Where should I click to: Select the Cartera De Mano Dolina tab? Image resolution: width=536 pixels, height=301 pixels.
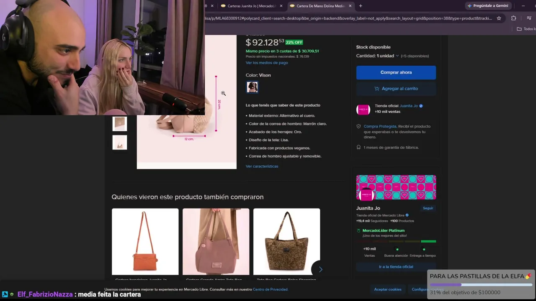pyautogui.click(x=320, y=6)
